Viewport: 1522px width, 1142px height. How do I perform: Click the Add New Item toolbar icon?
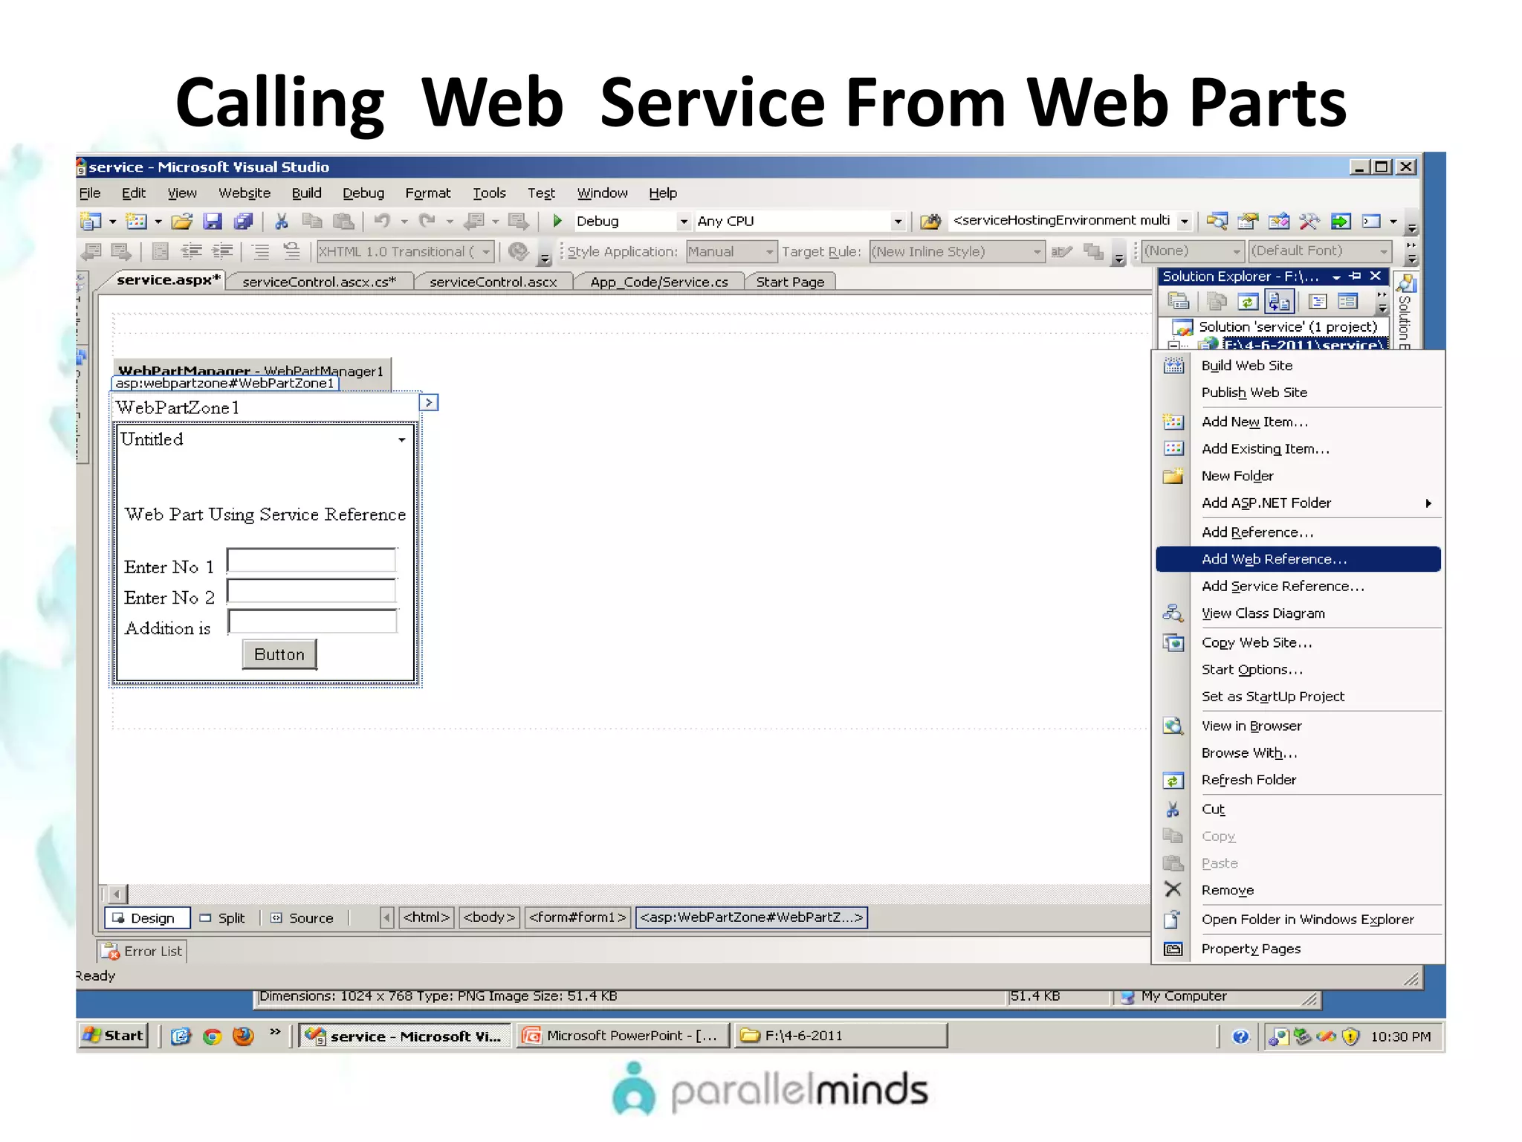pyautogui.click(x=136, y=221)
